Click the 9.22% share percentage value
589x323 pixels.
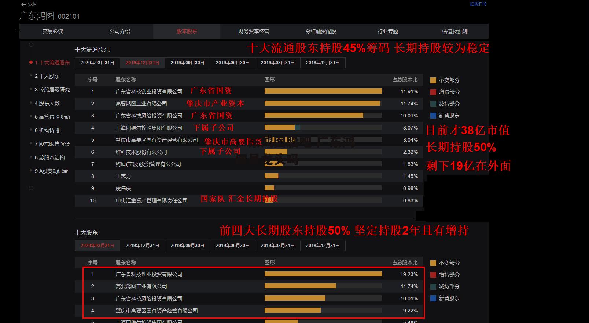[410, 311]
